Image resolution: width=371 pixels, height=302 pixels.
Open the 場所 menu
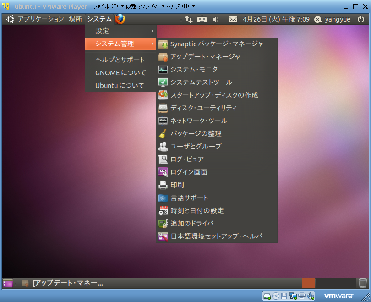coord(76,19)
